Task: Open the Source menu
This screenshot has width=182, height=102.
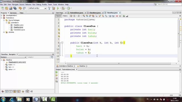Action: (22, 5)
